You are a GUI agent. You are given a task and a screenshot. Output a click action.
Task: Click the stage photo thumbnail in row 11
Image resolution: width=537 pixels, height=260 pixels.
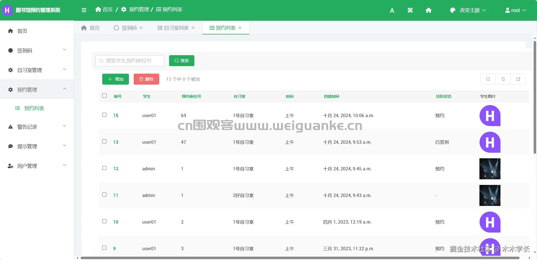pos(490,195)
